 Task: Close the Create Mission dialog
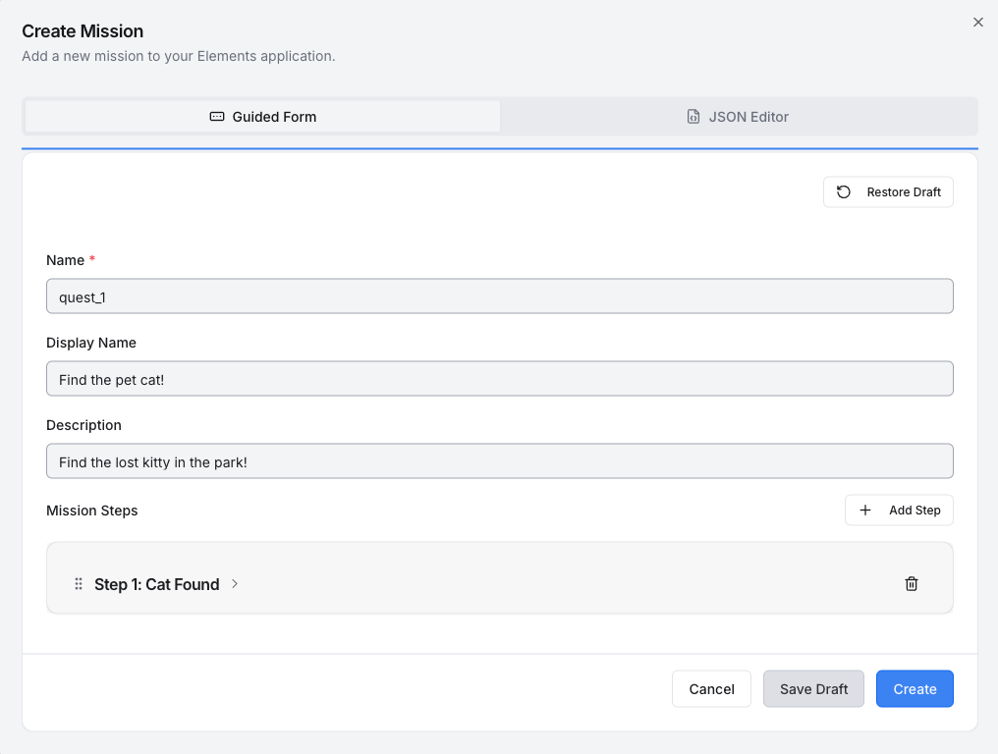[x=977, y=22]
